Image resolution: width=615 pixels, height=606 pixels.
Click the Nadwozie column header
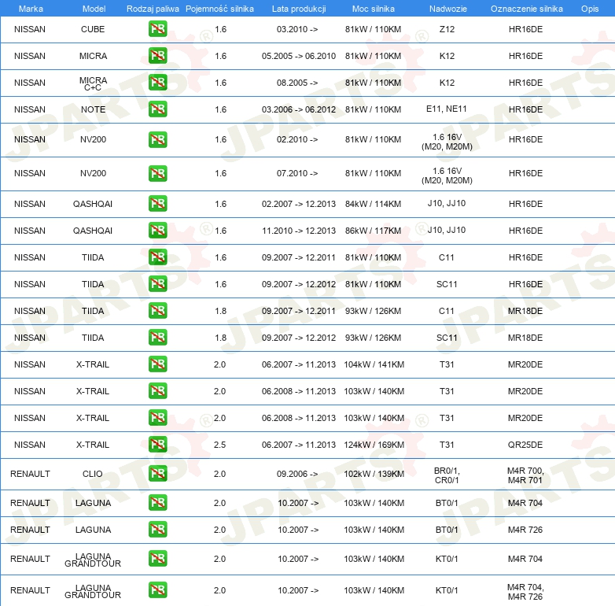448,9
